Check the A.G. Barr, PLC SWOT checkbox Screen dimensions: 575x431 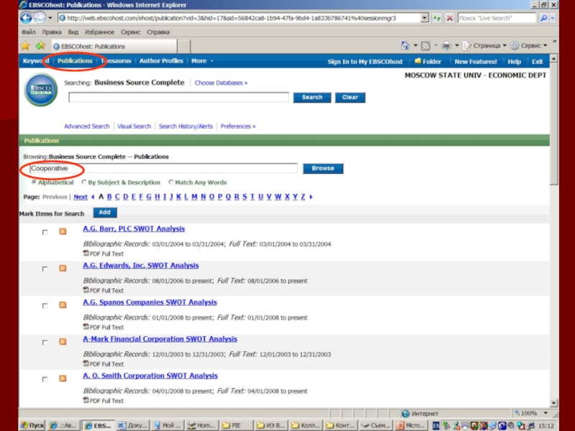click(45, 232)
